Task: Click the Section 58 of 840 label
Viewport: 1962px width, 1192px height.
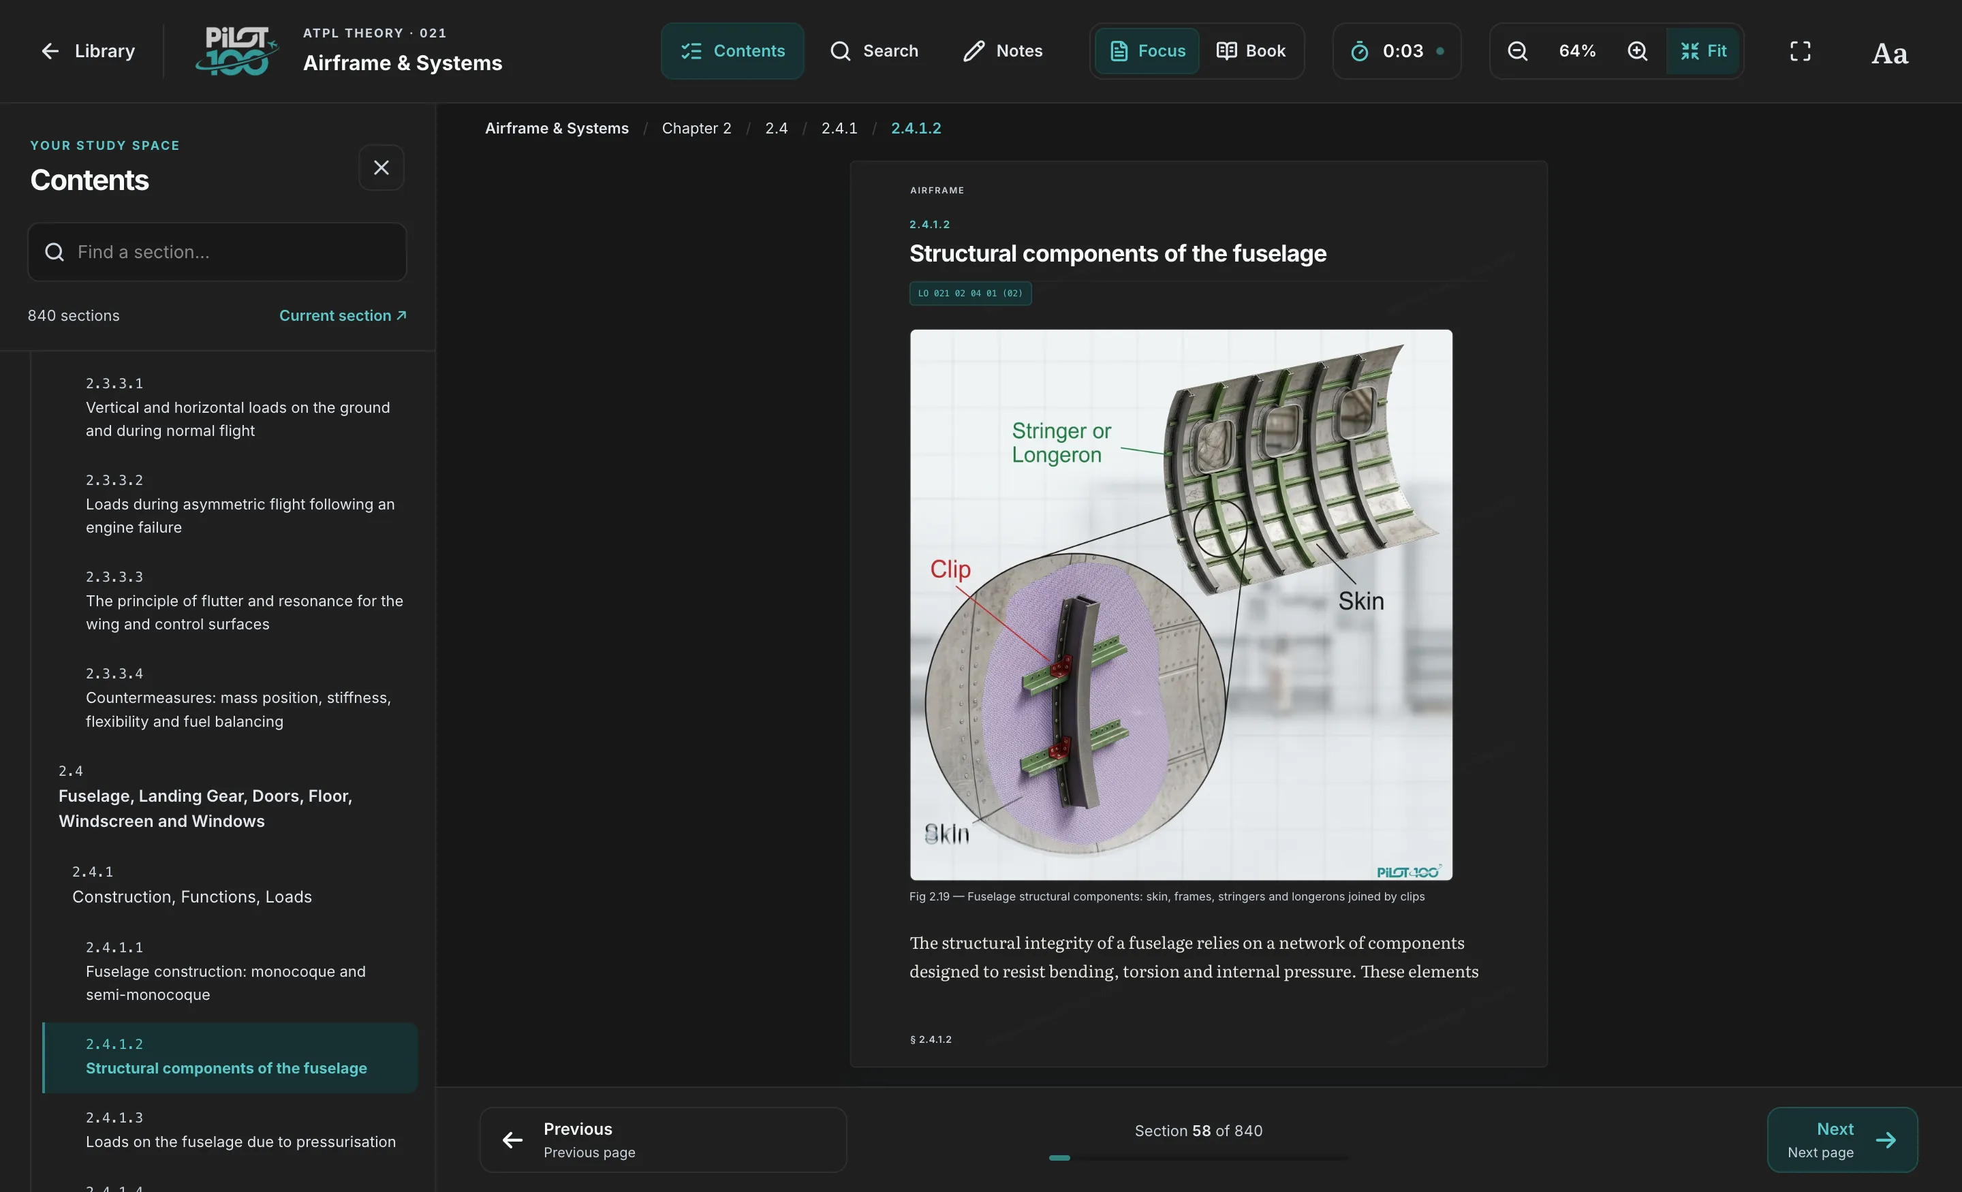Action: point(1198,1131)
